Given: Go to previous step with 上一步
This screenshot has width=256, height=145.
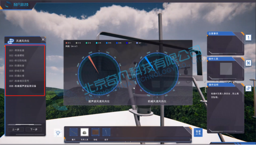Looking at the screenshot, I should click(x=16, y=129).
